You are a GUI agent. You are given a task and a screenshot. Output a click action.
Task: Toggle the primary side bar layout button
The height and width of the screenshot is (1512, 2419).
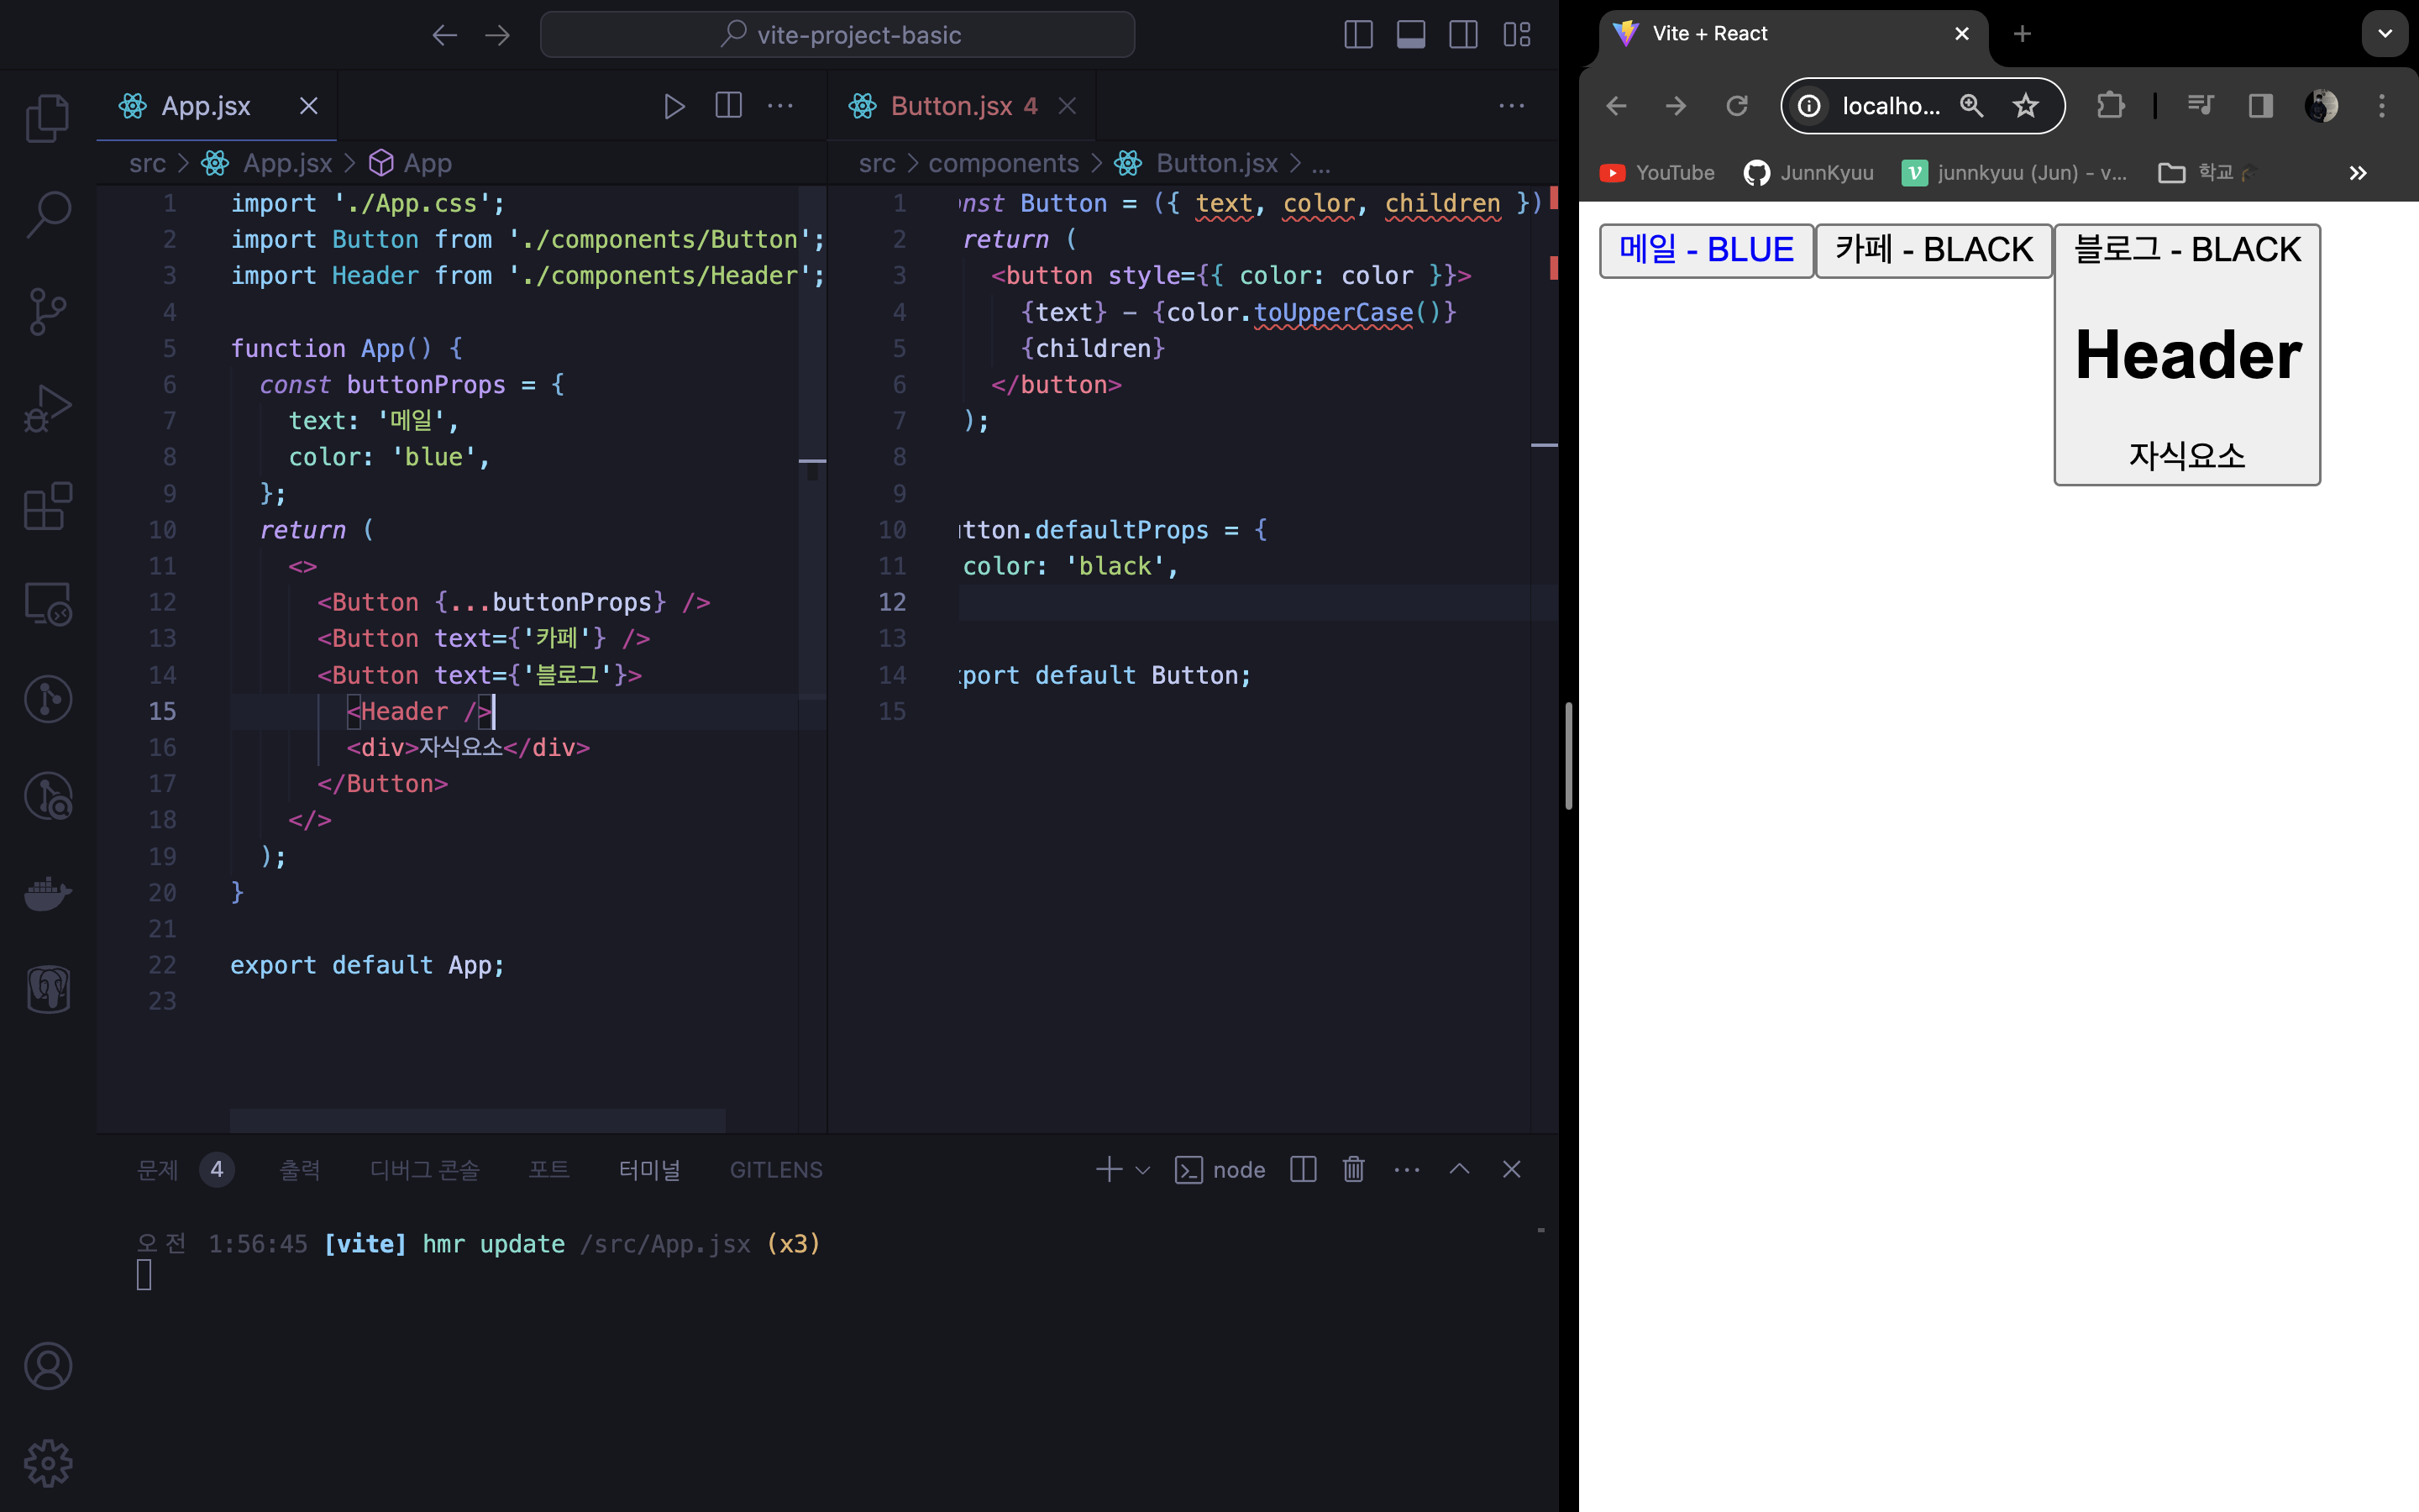tap(1357, 35)
